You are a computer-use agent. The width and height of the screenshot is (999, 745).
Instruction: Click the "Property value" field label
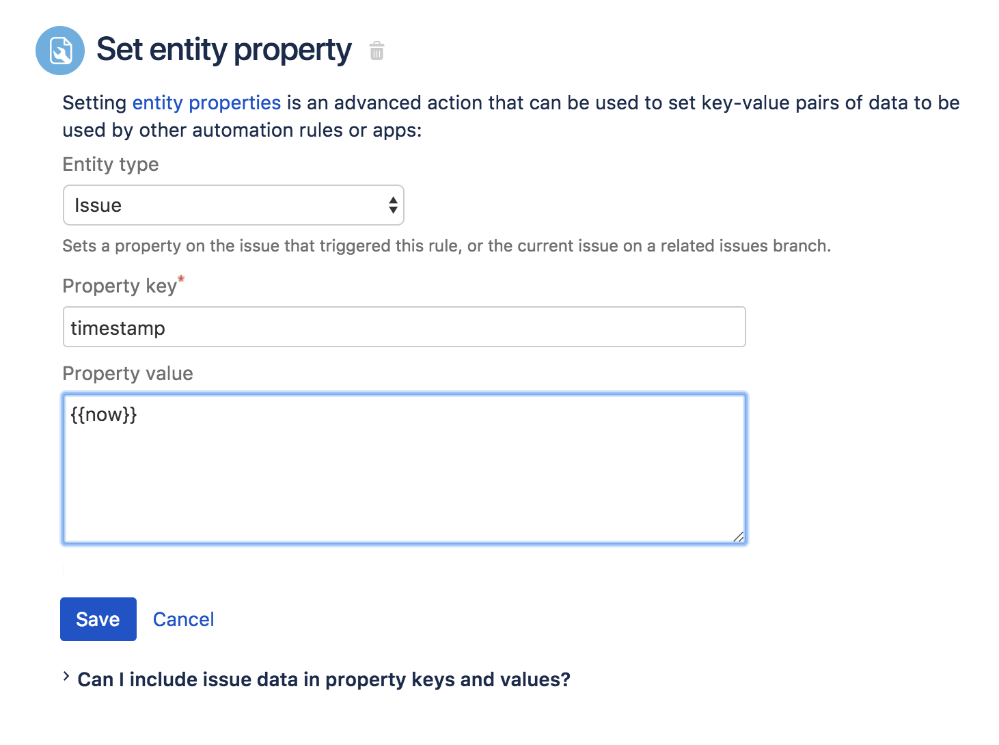pos(128,374)
